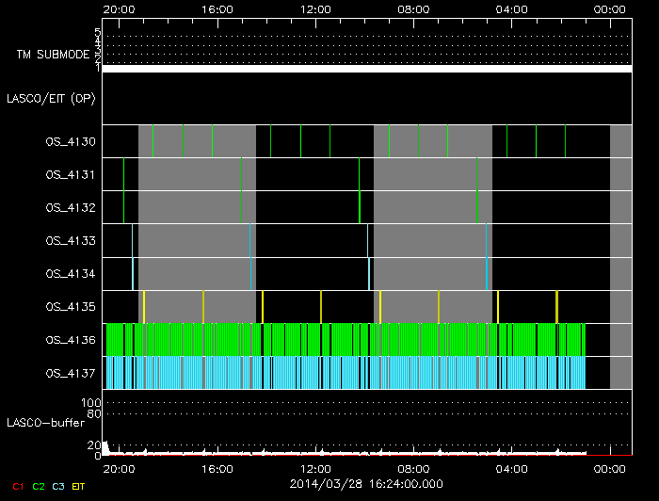
Task: Select the OS_4137 row label
Action: [x=70, y=373]
